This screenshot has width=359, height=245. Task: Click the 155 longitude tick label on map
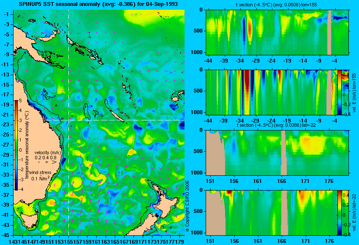click(68, 241)
